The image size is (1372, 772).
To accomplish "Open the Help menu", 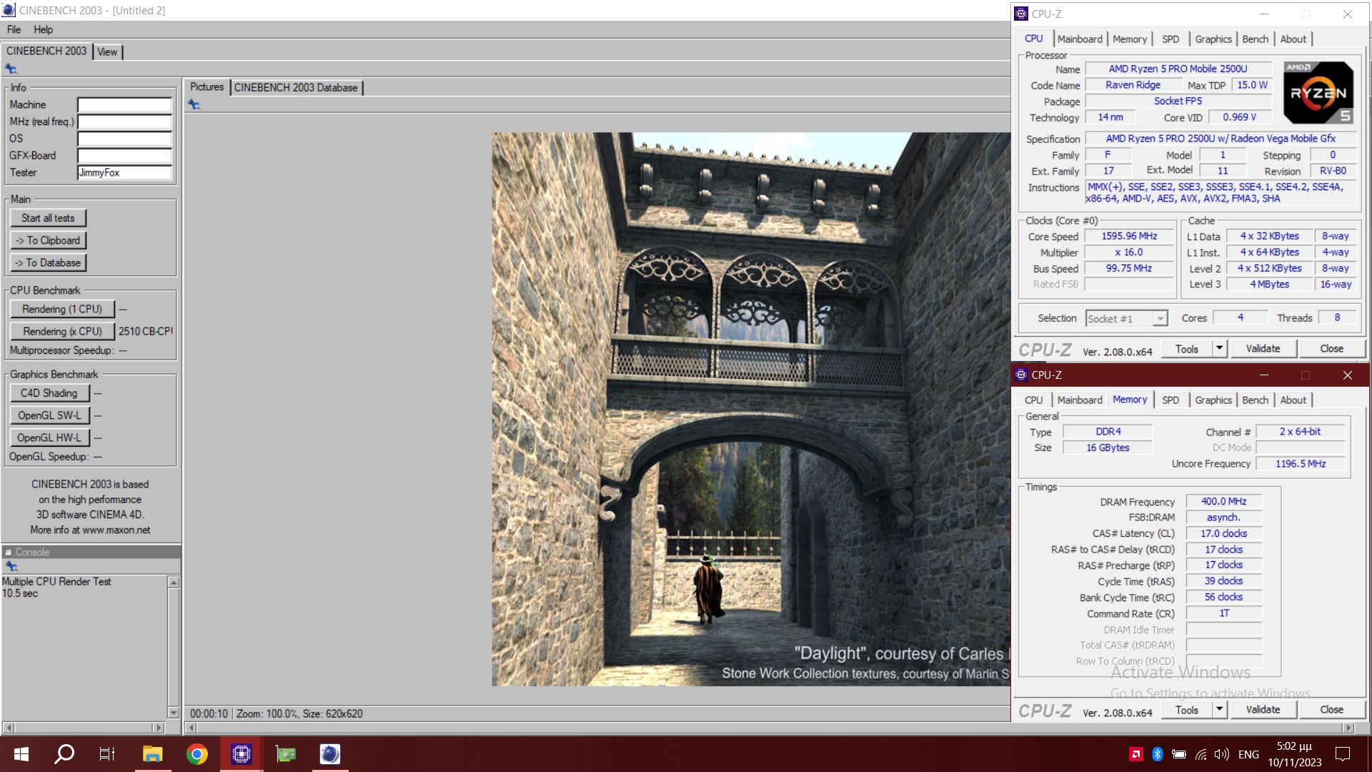I will pyautogui.click(x=43, y=29).
